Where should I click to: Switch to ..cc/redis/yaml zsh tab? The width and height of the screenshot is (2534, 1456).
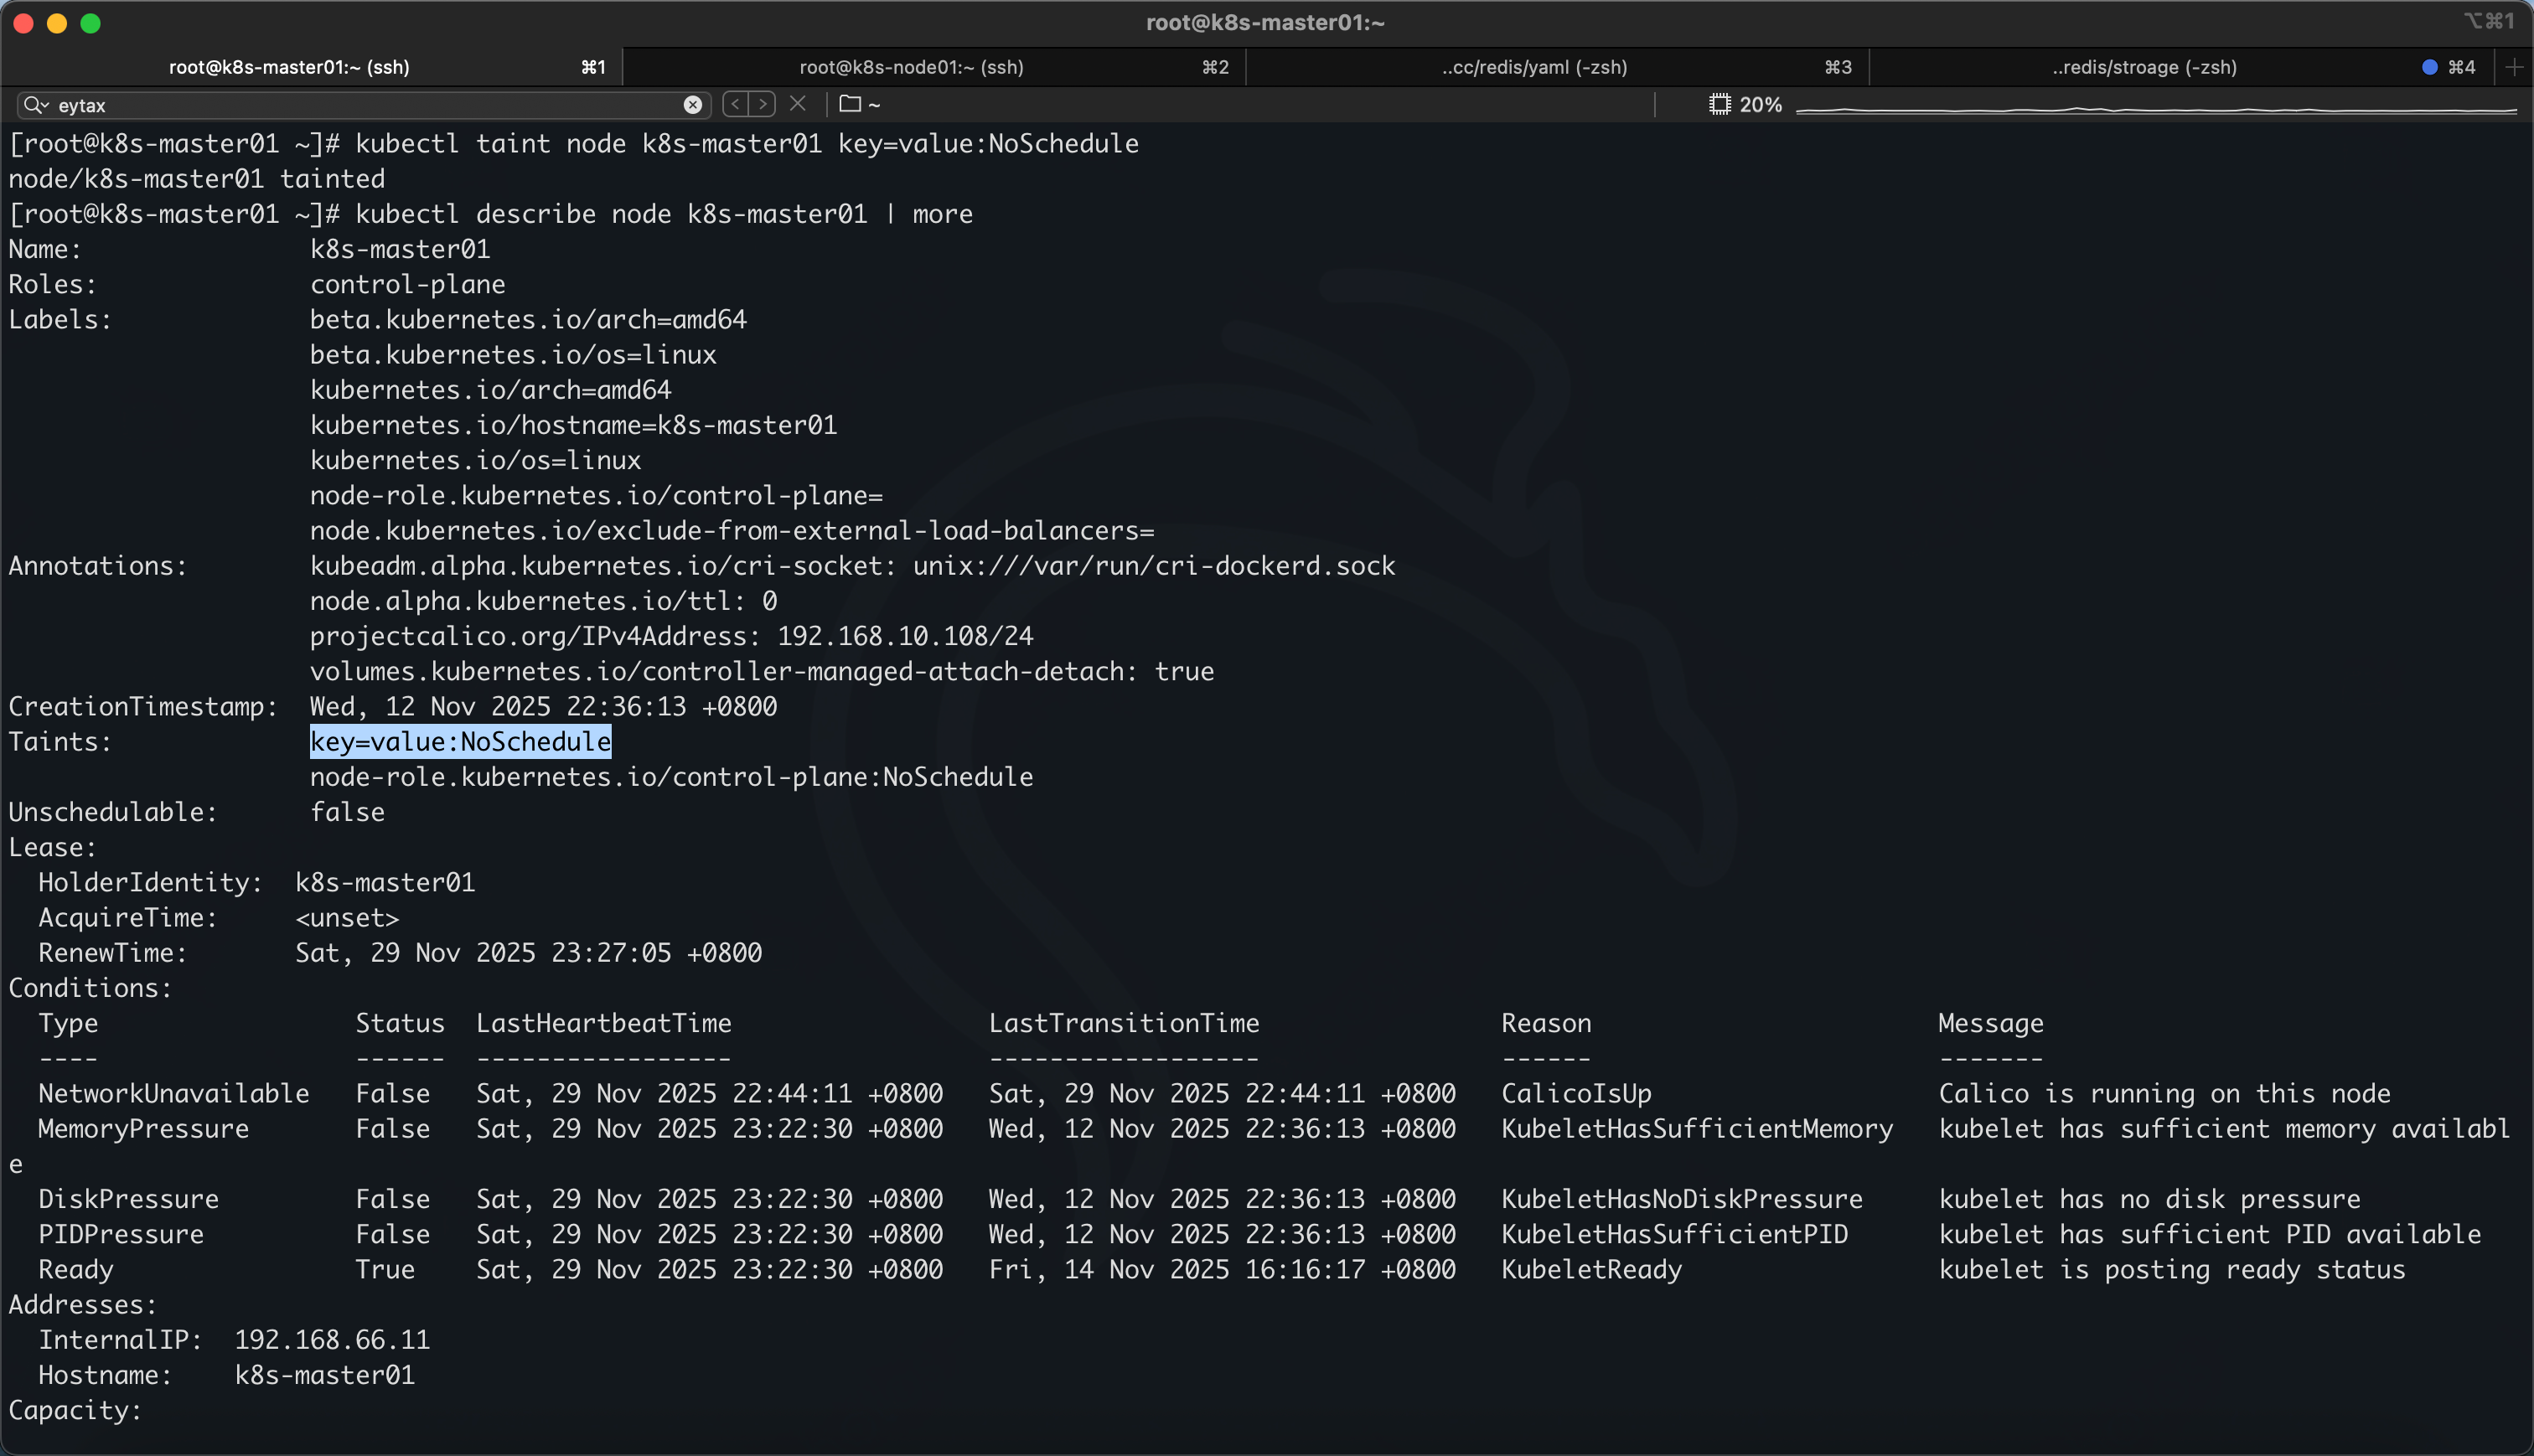1534,67
